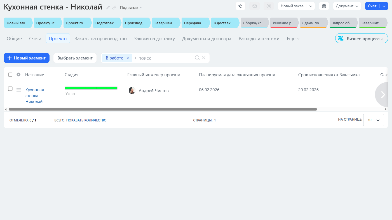Switch to the 'Счета' tab
392x220 pixels.
[x=35, y=39]
